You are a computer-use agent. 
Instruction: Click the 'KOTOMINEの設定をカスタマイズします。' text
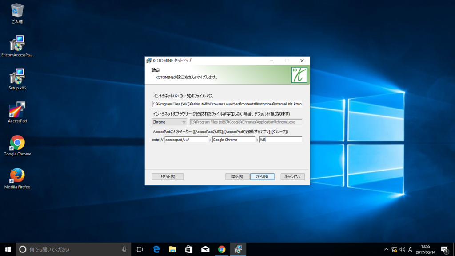(187, 77)
